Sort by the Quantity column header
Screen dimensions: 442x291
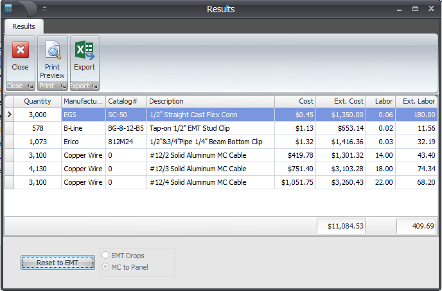37,101
